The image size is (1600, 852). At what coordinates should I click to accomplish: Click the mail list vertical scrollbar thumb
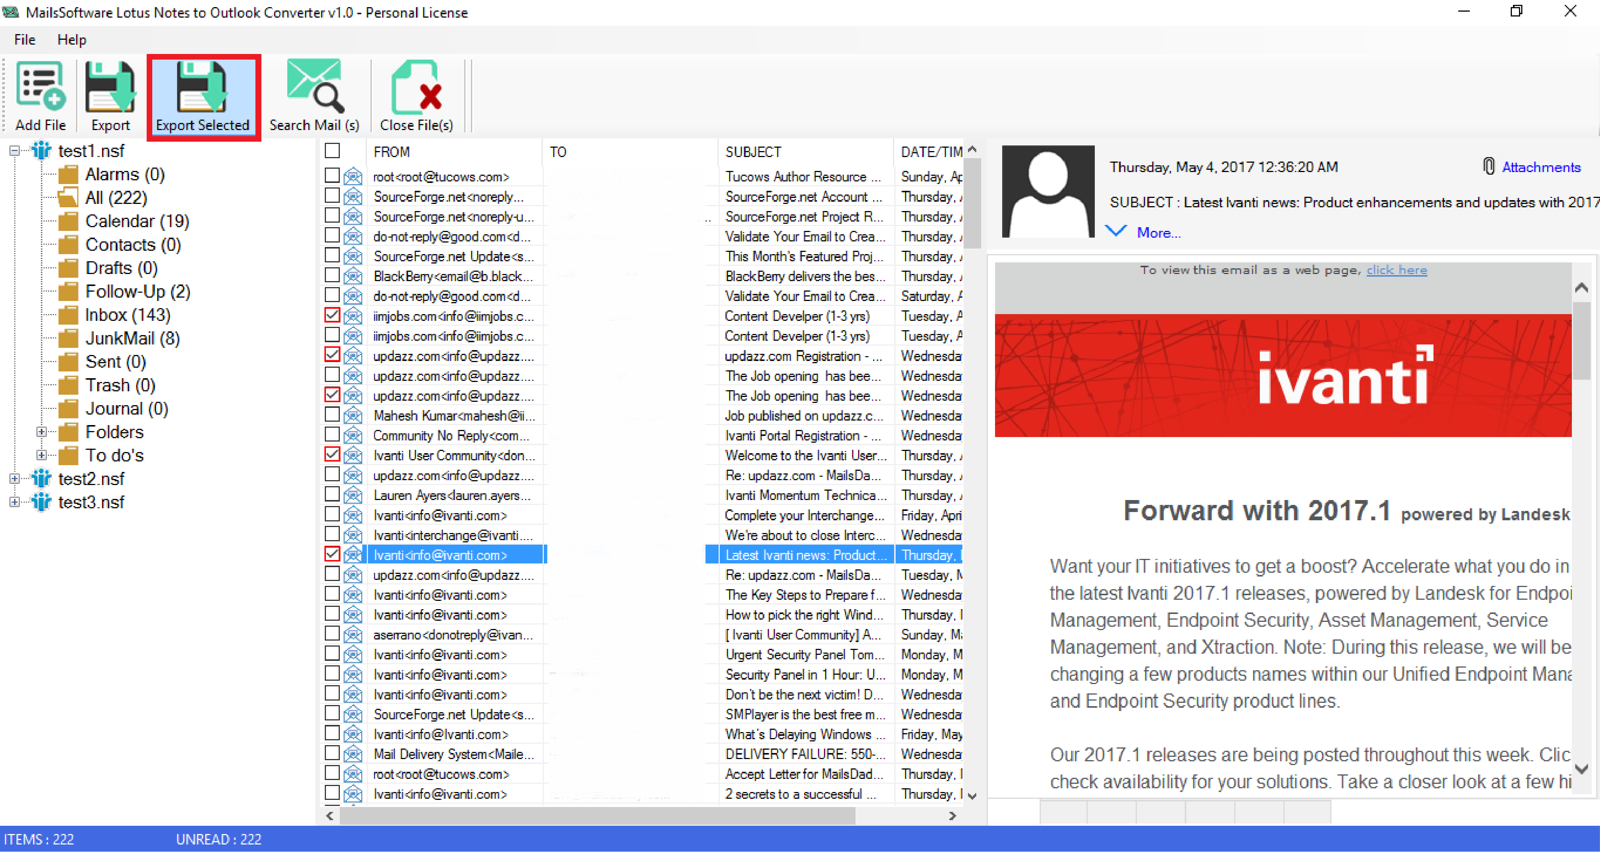point(972,204)
